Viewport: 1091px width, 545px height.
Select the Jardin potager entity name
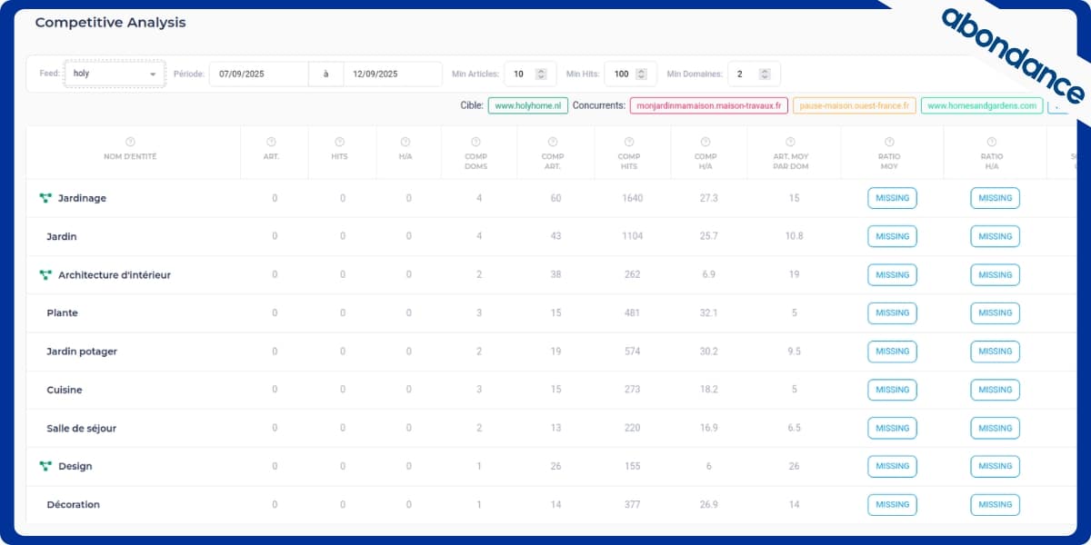[x=82, y=352]
